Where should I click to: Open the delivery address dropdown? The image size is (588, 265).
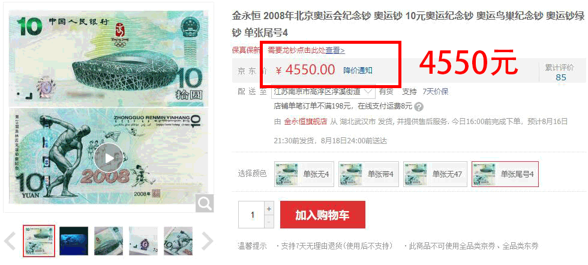coord(323,92)
